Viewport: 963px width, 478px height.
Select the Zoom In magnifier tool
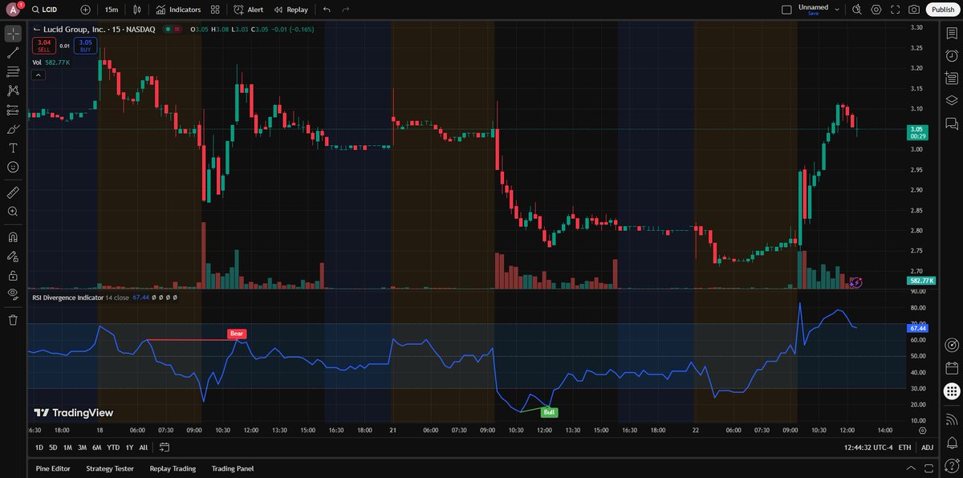13,212
